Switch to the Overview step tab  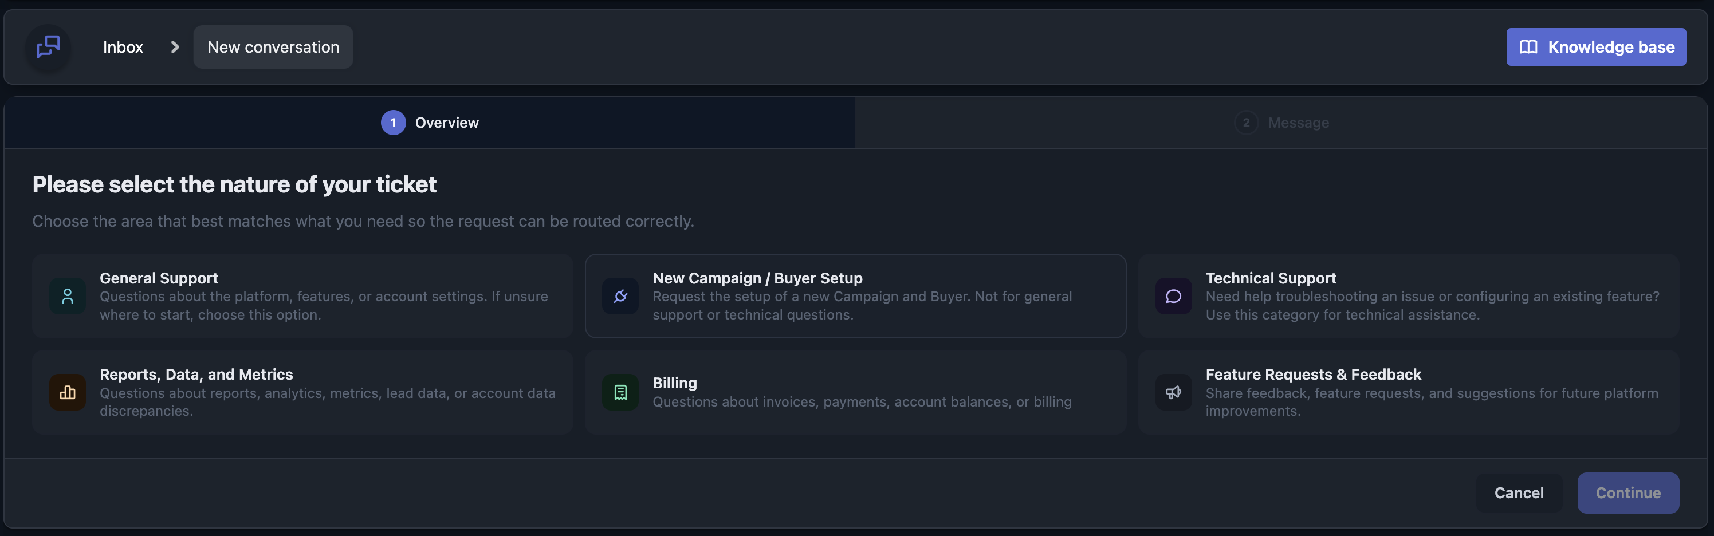[430, 123]
